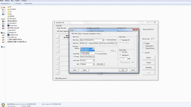The image size is (191, 107).
Task: Click the Device Count field
Action: (153, 39)
